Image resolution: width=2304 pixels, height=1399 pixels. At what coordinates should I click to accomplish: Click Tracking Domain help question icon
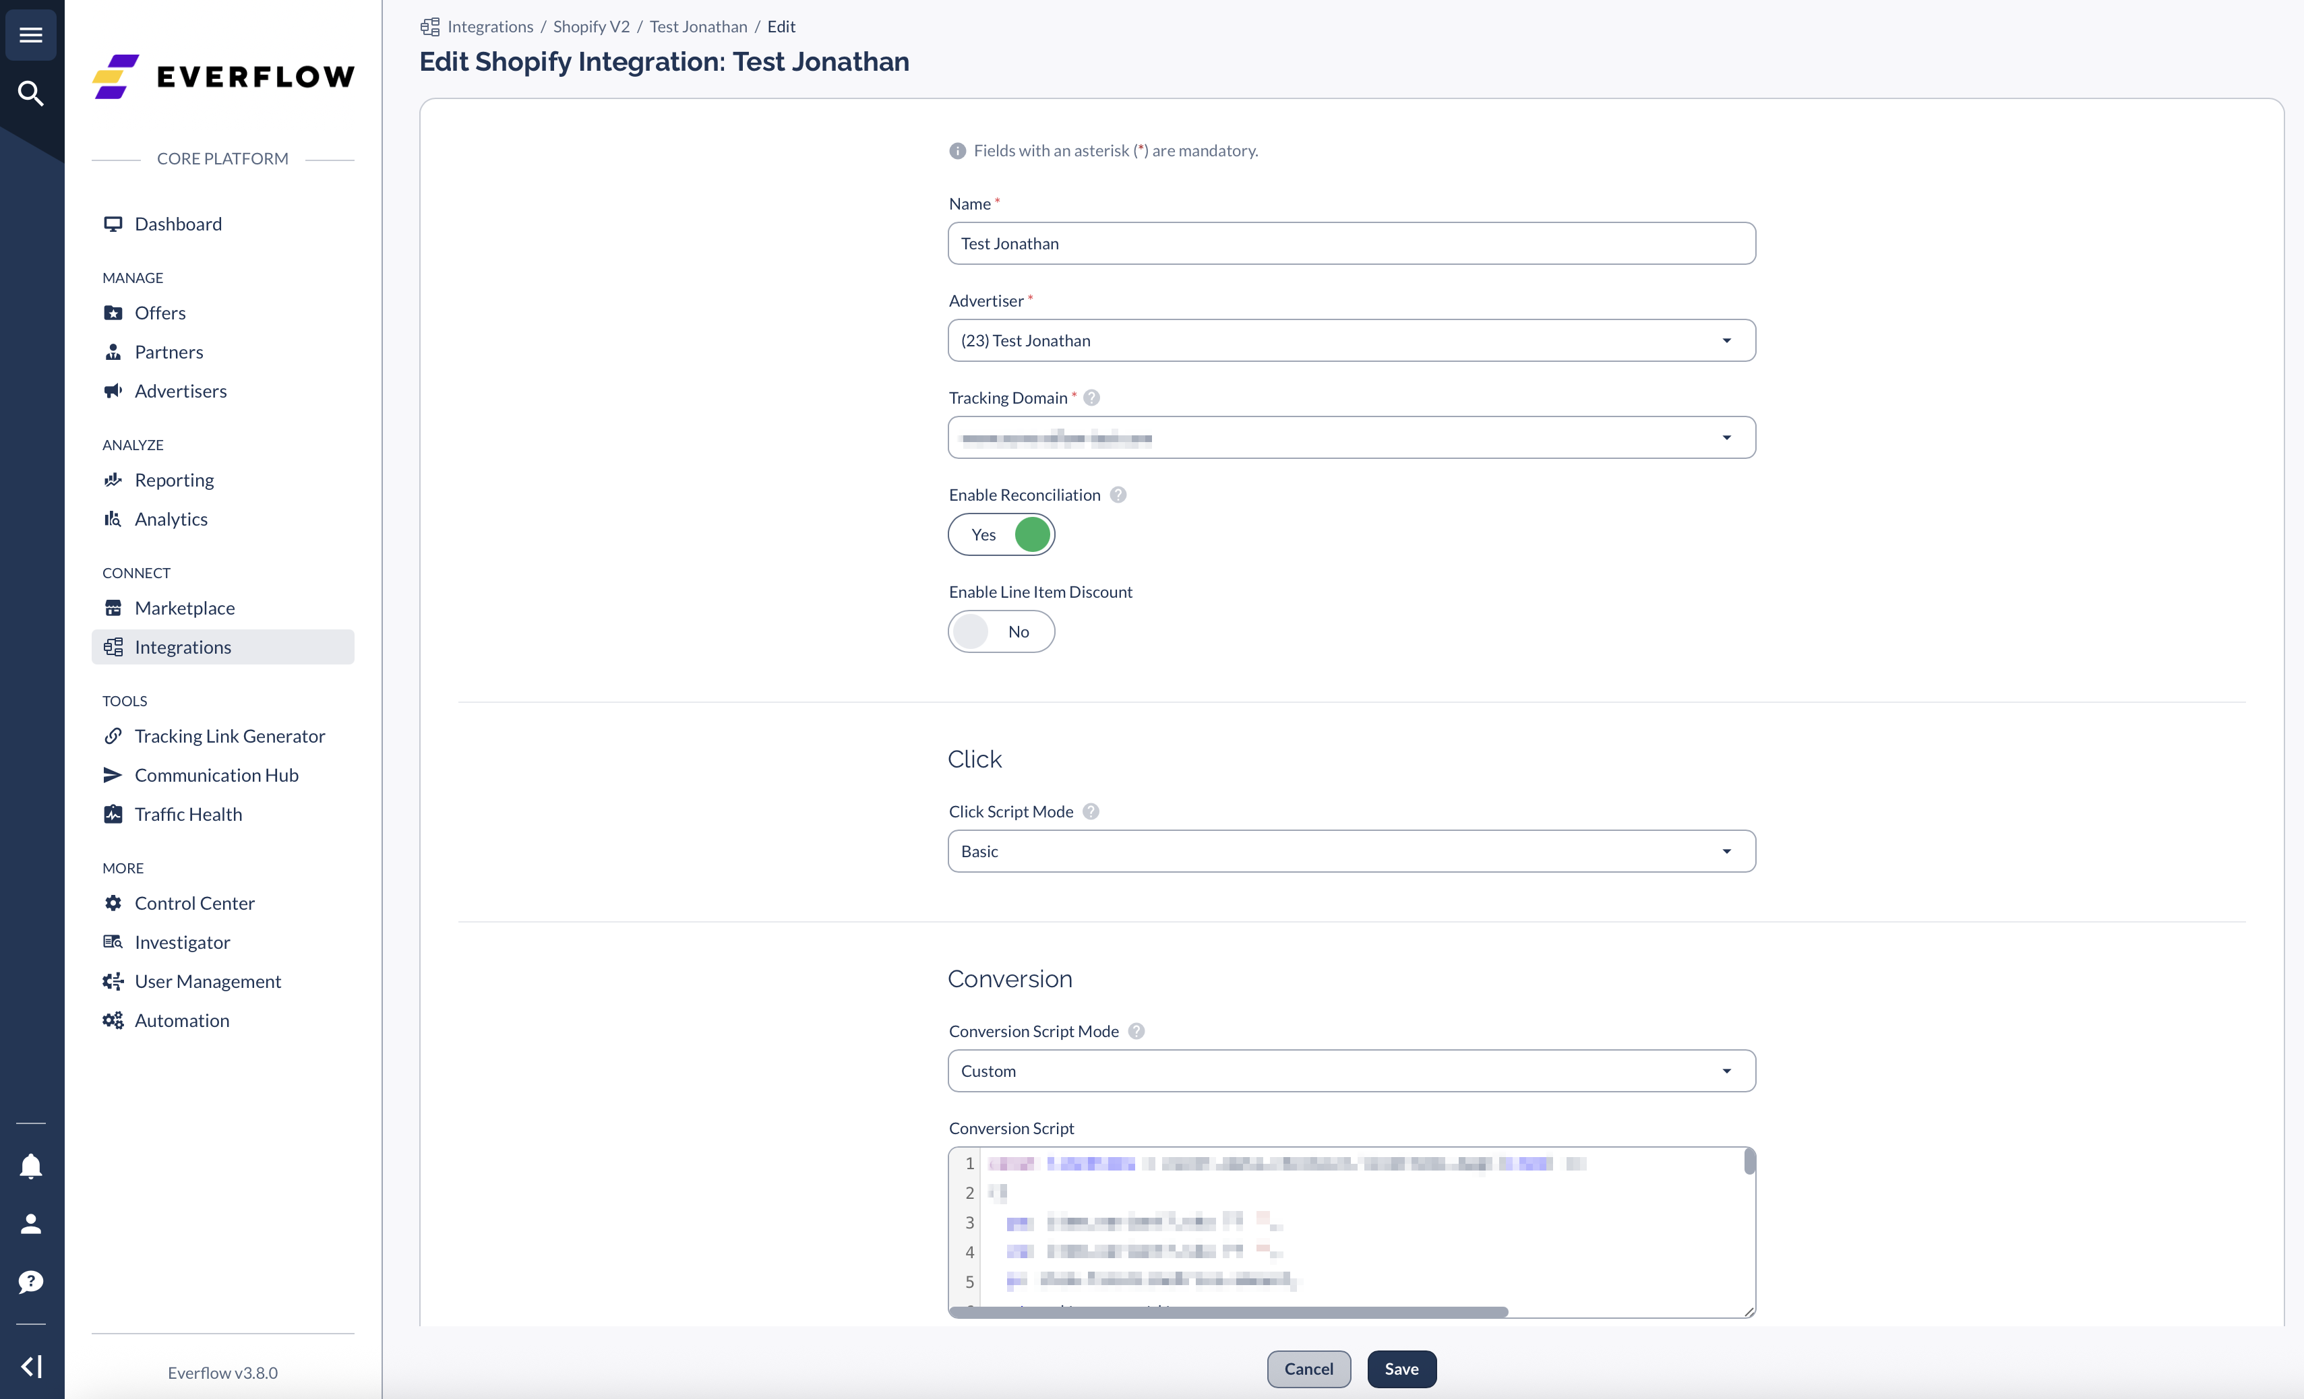1091,398
